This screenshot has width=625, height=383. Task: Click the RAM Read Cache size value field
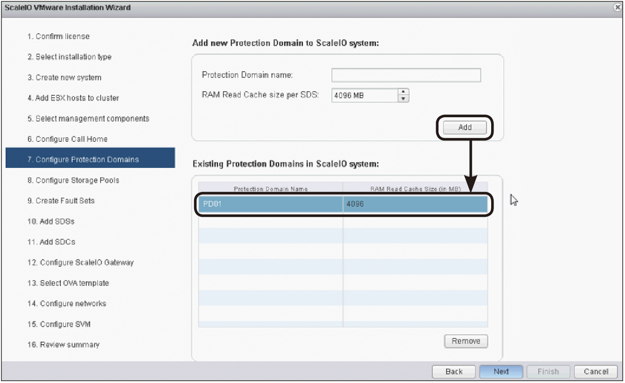[364, 95]
